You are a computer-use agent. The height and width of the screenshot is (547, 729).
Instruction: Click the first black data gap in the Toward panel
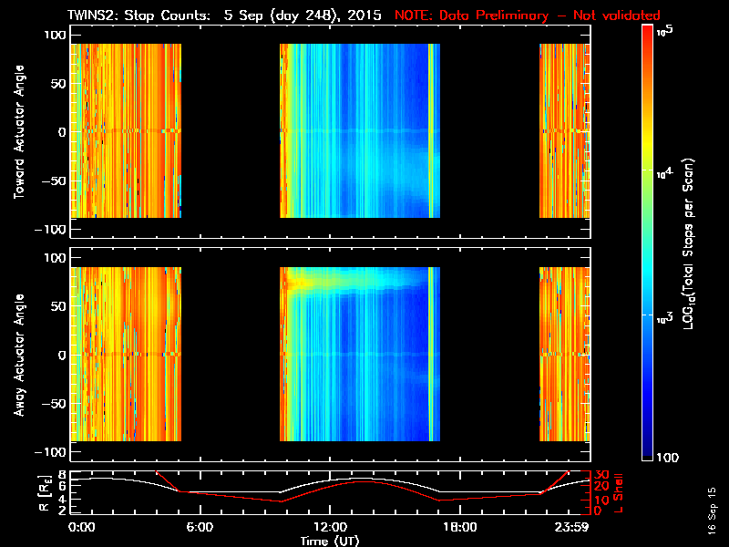point(230,131)
